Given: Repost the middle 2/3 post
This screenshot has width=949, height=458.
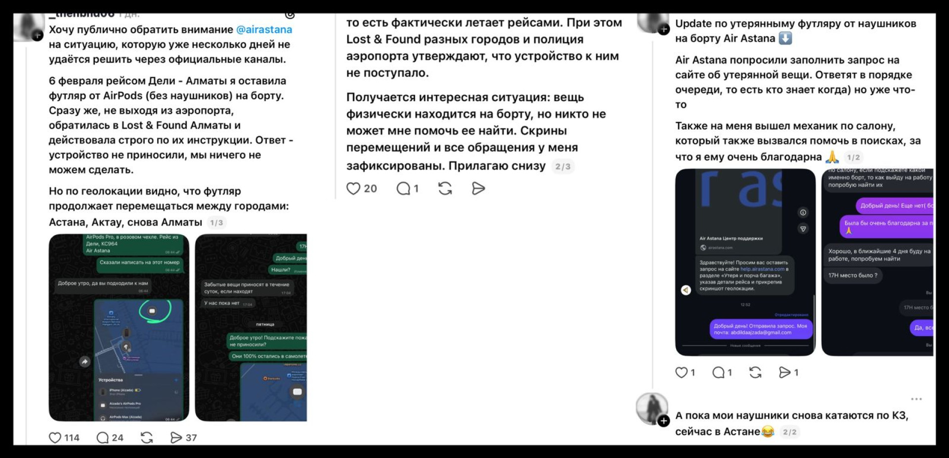Looking at the screenshot, I should (445, 189).
